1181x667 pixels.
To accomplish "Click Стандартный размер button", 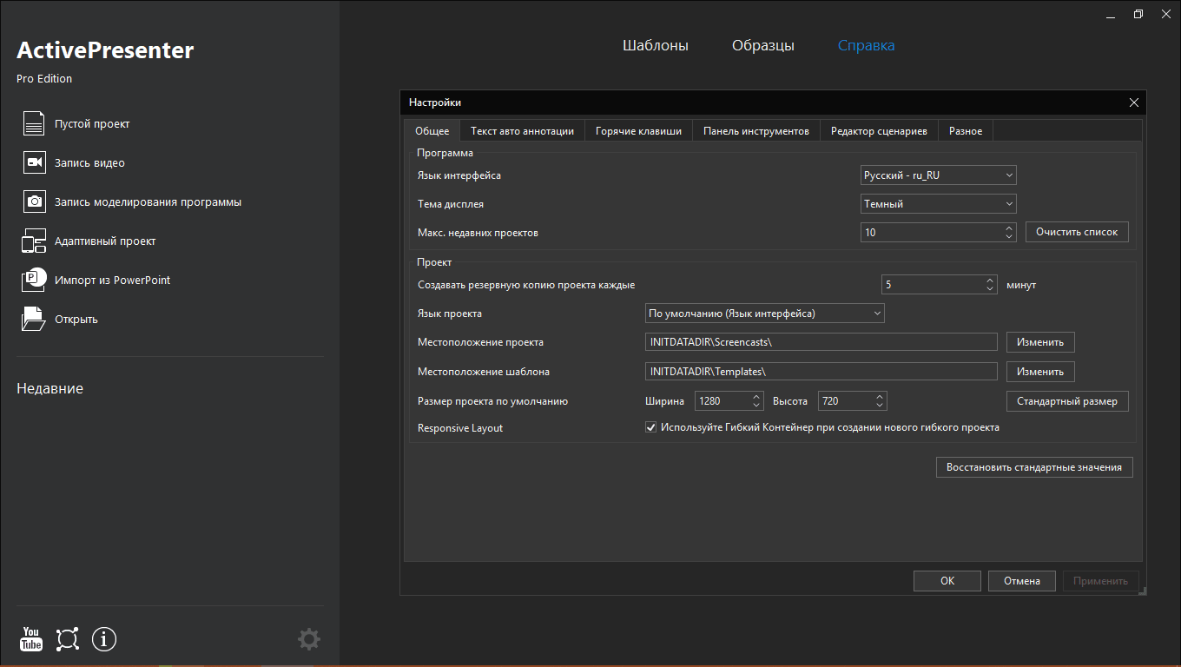I will [1067, 401].
